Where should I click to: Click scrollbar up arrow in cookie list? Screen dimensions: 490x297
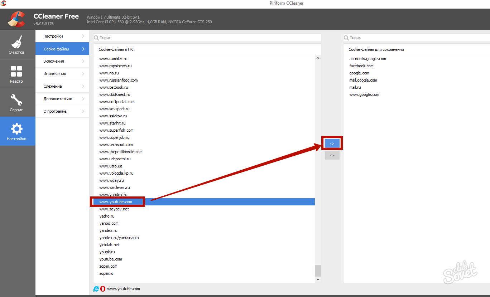318,58
